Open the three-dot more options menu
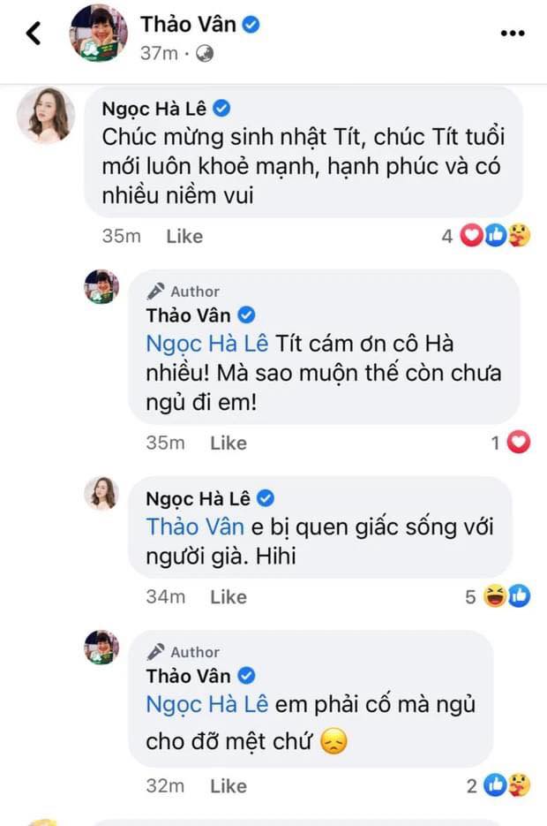The image size is (547, 826). coord(513,34)
